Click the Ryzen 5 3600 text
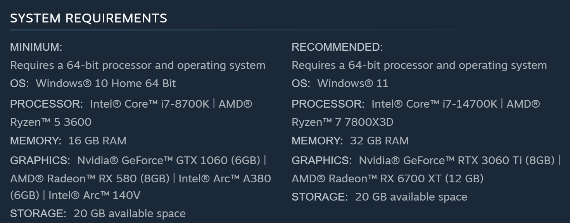The image size is (570, 223). (x=51, y=122)
